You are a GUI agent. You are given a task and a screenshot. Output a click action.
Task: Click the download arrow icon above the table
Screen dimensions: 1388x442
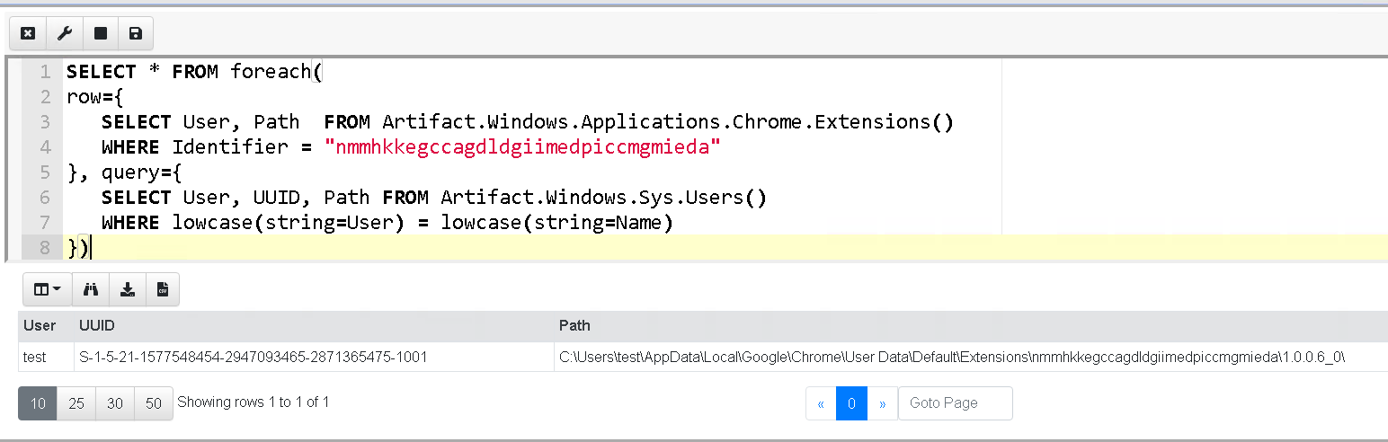click(128, 289)
